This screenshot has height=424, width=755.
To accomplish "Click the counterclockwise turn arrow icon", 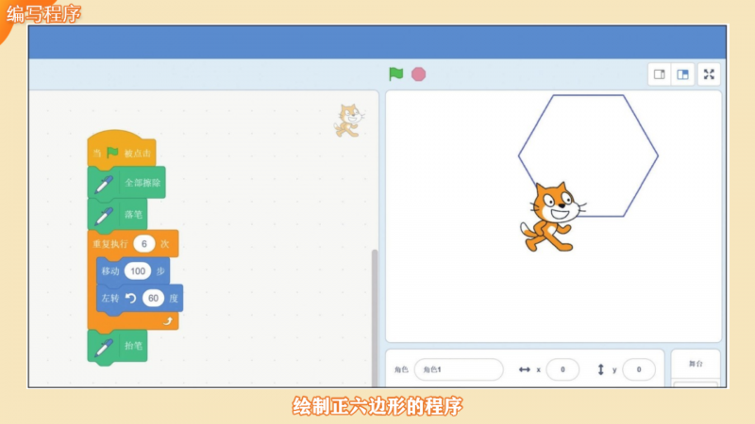I will [130, 299].
